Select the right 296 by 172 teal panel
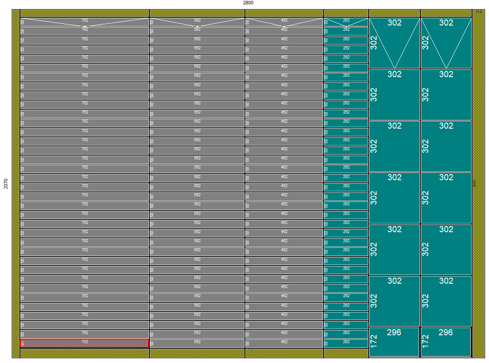Viewport: 489px width, 363px height. point(446,342)
